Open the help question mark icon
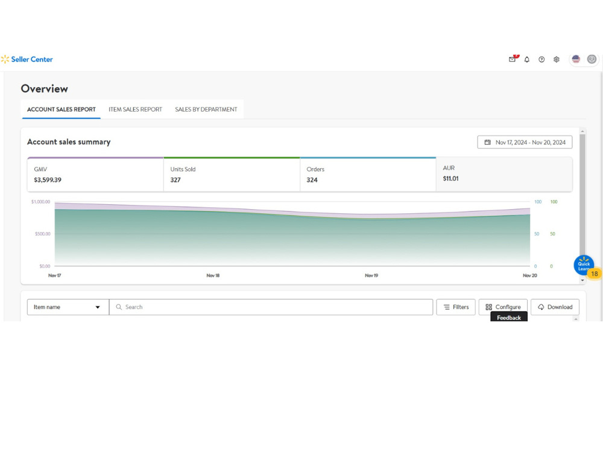This screenshot has height=452, width=603. [541, 59]
